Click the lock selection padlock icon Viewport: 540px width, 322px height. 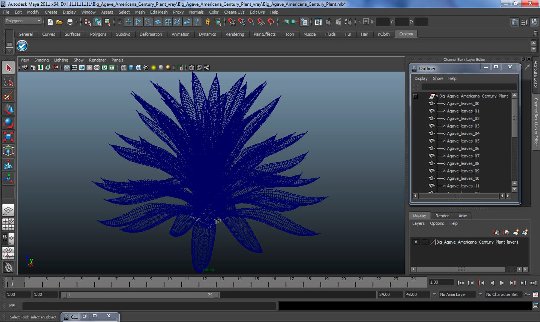208,22
